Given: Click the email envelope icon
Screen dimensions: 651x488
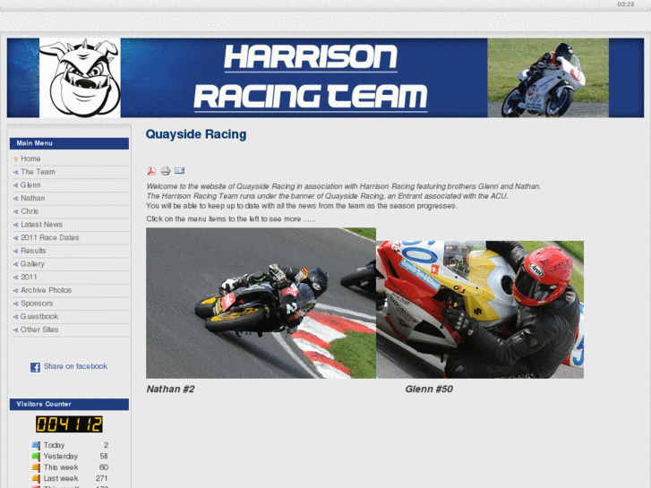Looking at the screenshot, I should click(x=179, y=171).
